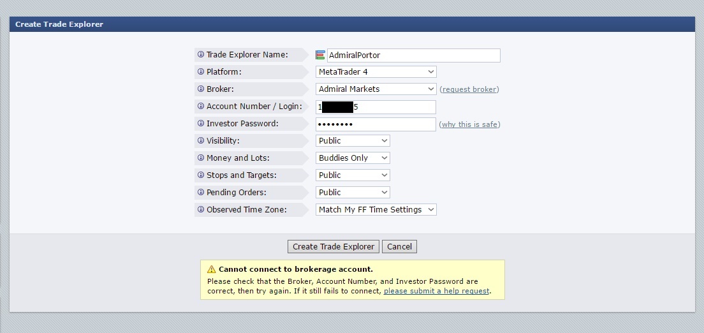The height and width of the screenshot is (333, 704).
Task: Click into the Investor Password field
Action: point(376,124)
